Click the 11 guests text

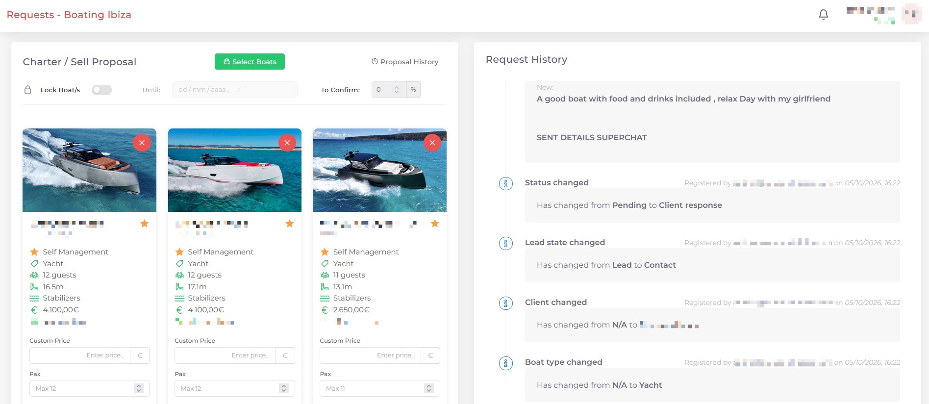coord(349,275)
